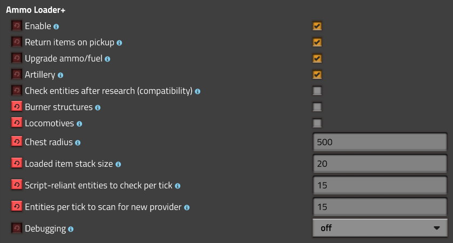453x243 pixels.
Task: Show info tooltip for Artillery
Action: 60,76
